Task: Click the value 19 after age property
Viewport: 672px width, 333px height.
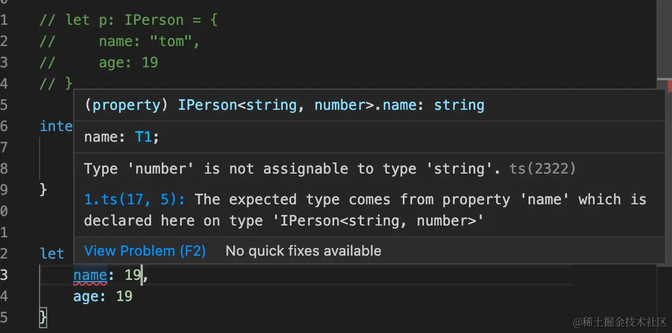Action: [124, 296]
